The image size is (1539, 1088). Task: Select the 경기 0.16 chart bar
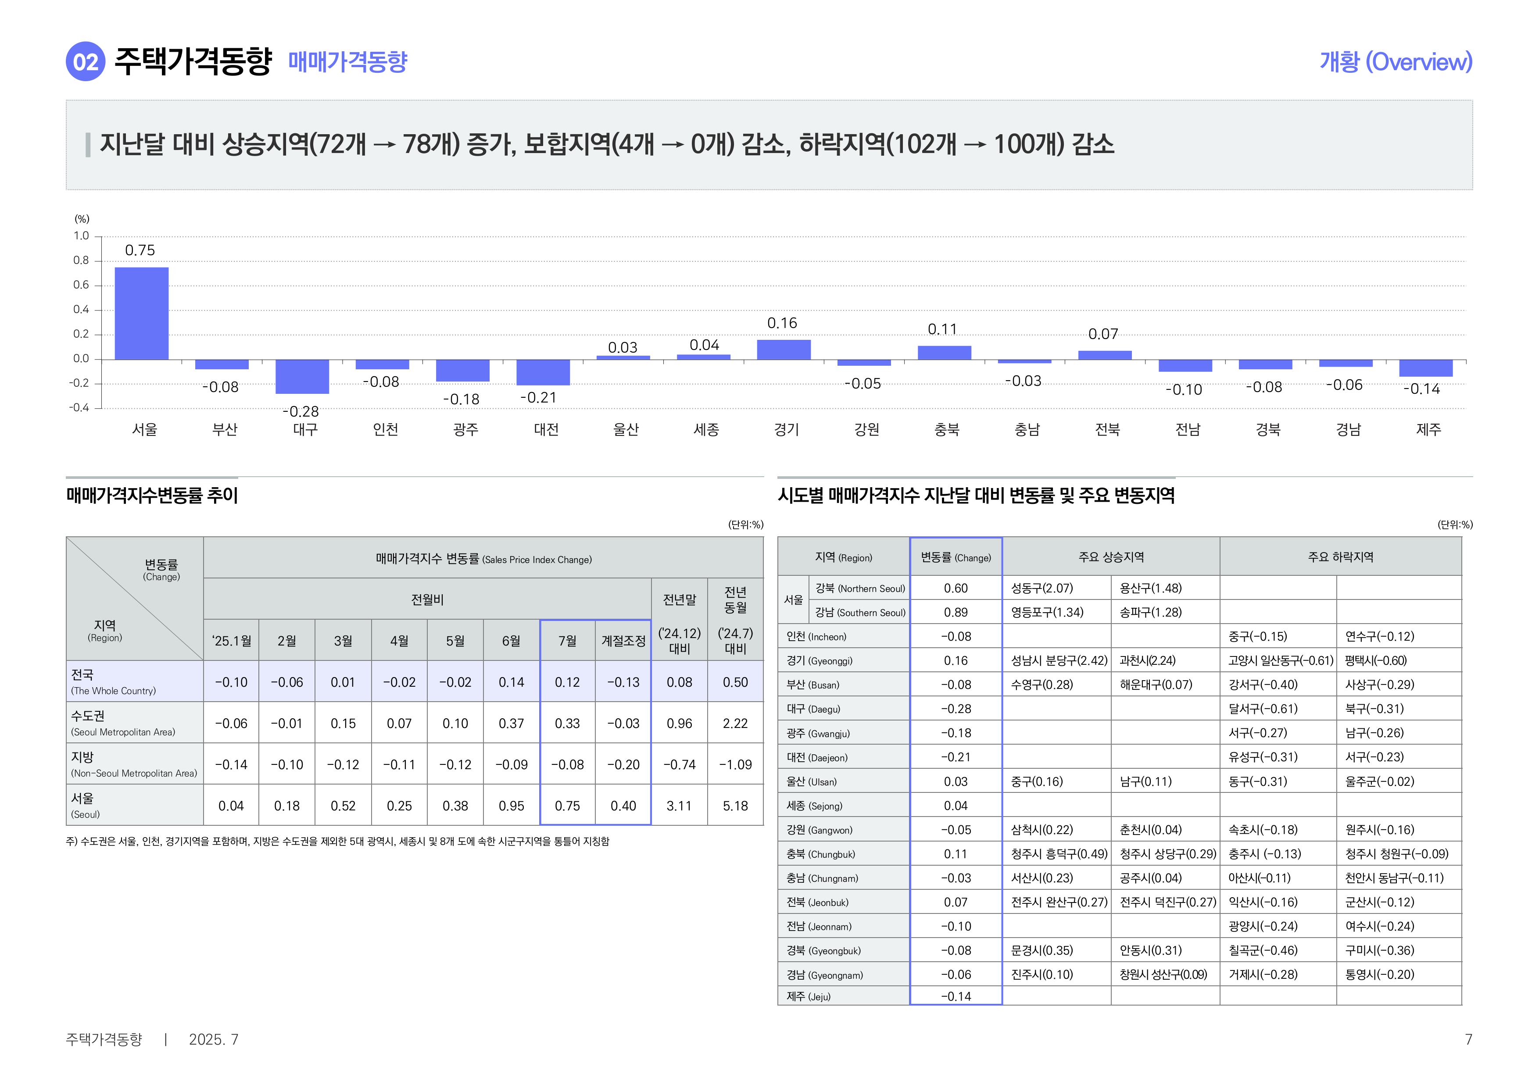[x=784, y=350]
